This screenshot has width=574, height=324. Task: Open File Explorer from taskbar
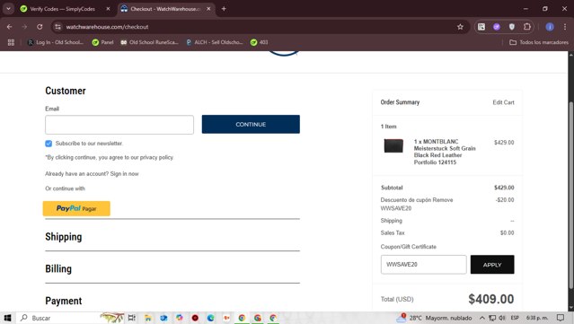(x=148, y=318)
